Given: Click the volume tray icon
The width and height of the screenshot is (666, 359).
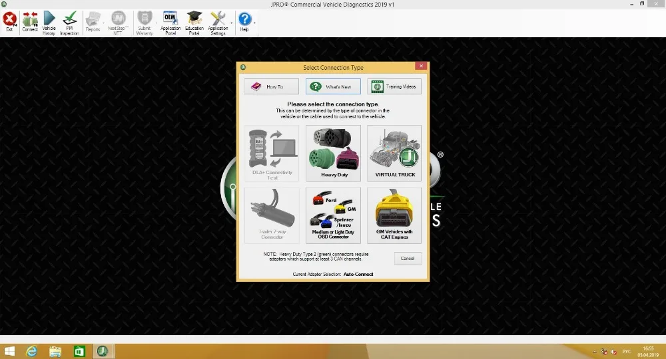Looking at the screenshot, I should point(614,352).
